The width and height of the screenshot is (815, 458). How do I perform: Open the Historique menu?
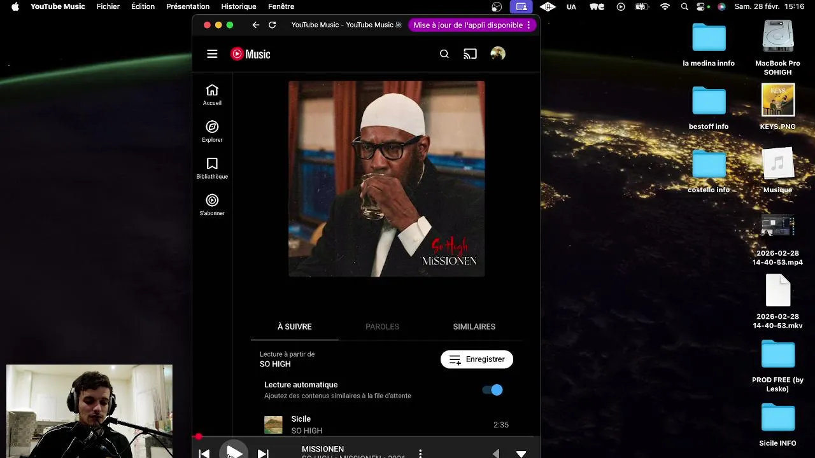pos(239,6)
